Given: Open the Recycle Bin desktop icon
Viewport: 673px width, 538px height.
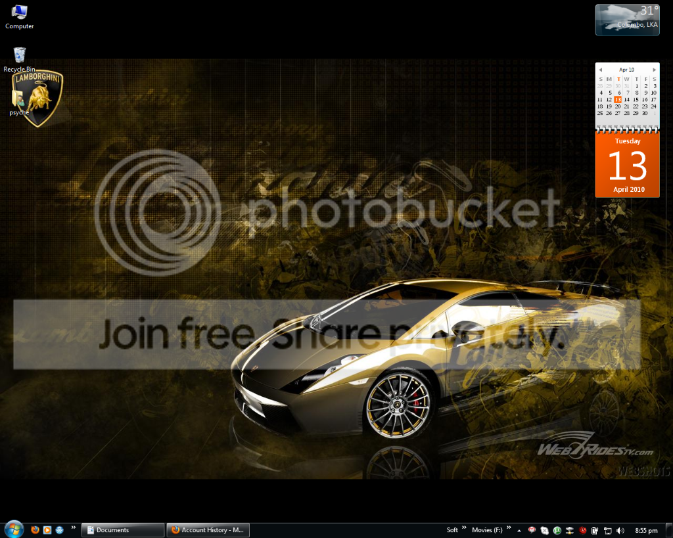Looking at the screenshot, I should pyautogui.click(x=19, y=60).
